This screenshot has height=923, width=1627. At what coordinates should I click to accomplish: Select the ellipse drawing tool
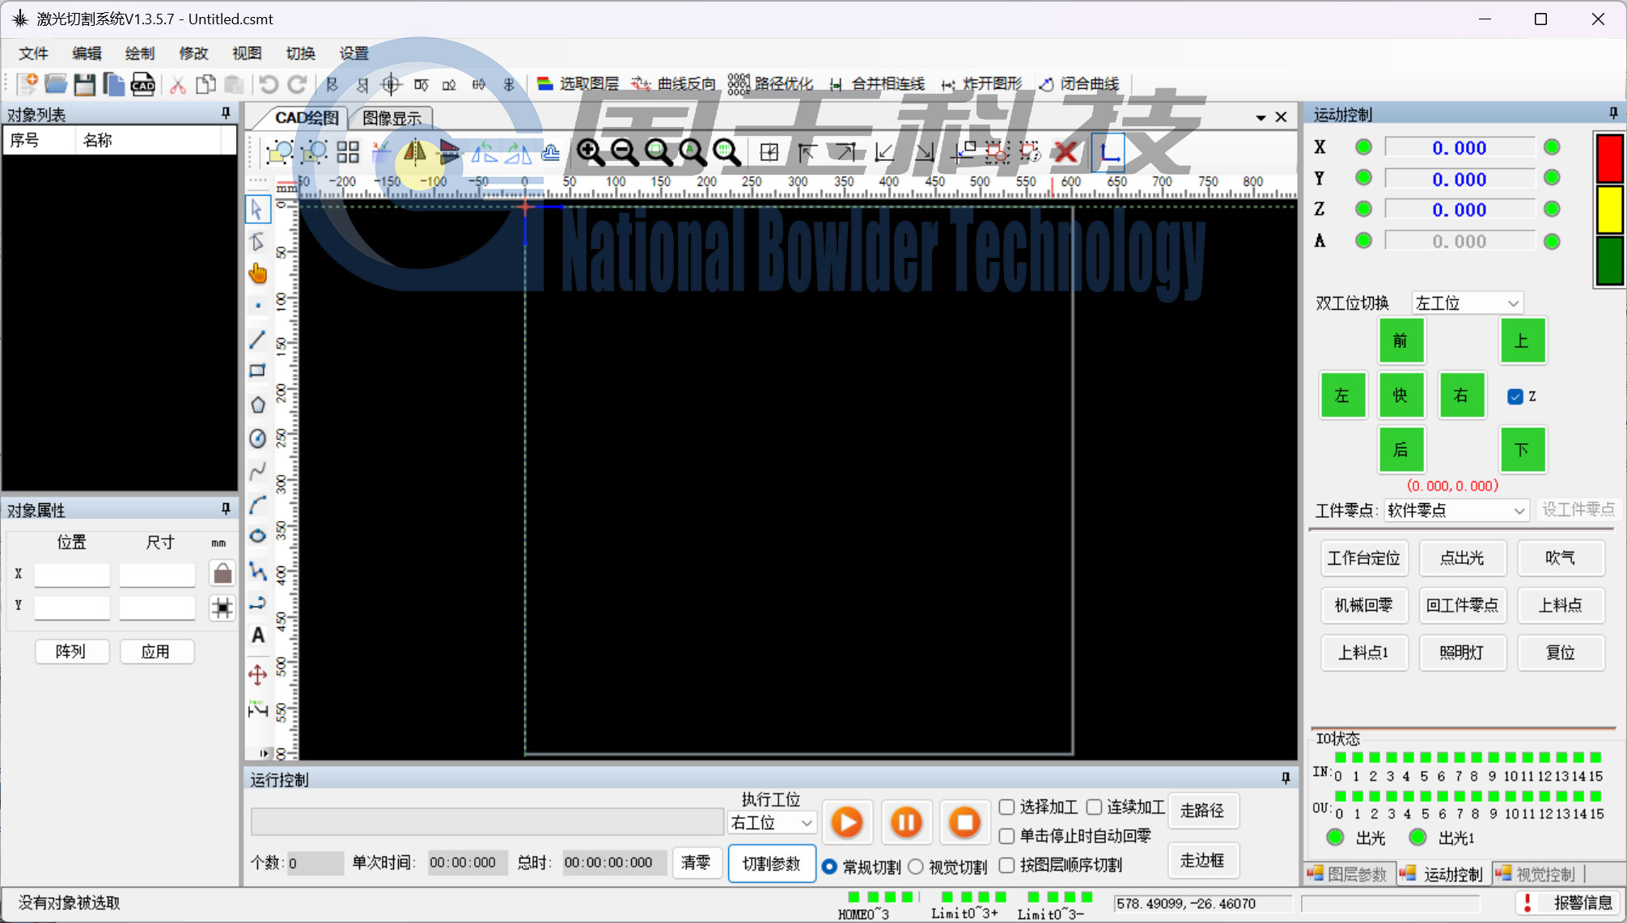click(x=257, y=536)
